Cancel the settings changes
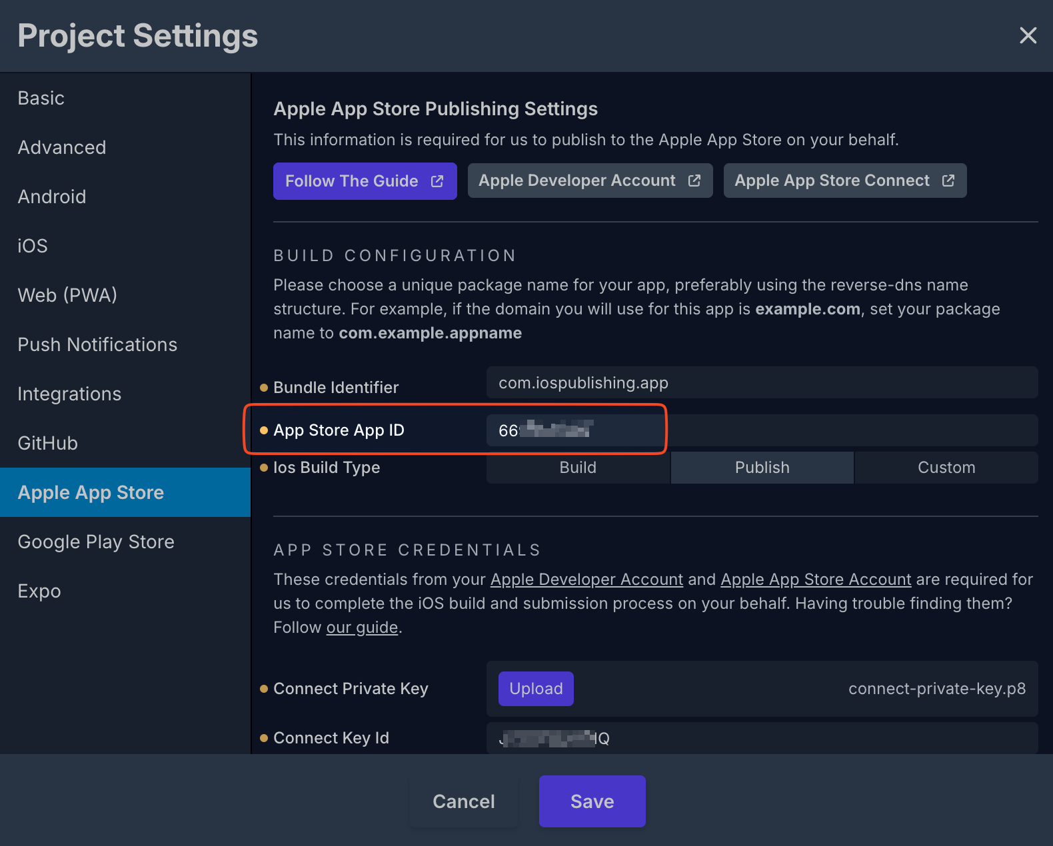The width and height of the screenshot is (1053, 846). (x=464, y=801)
